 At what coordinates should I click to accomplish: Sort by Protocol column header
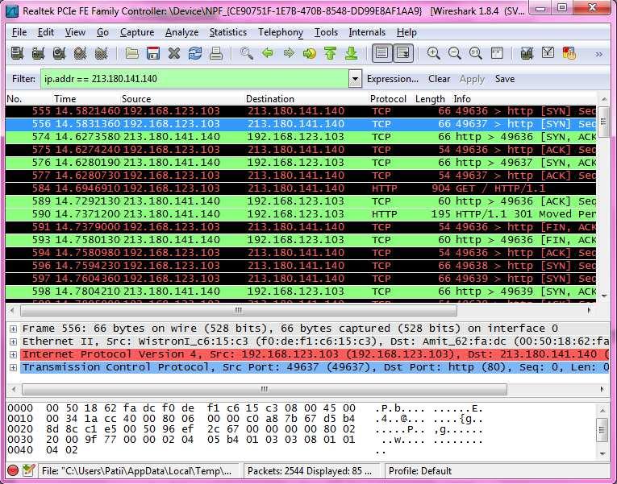click(388, 98)
